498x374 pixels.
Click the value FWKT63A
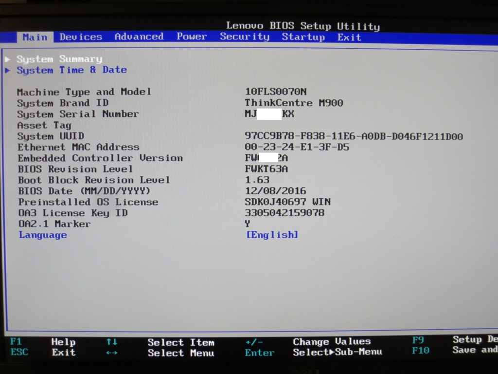pos(266,169)
